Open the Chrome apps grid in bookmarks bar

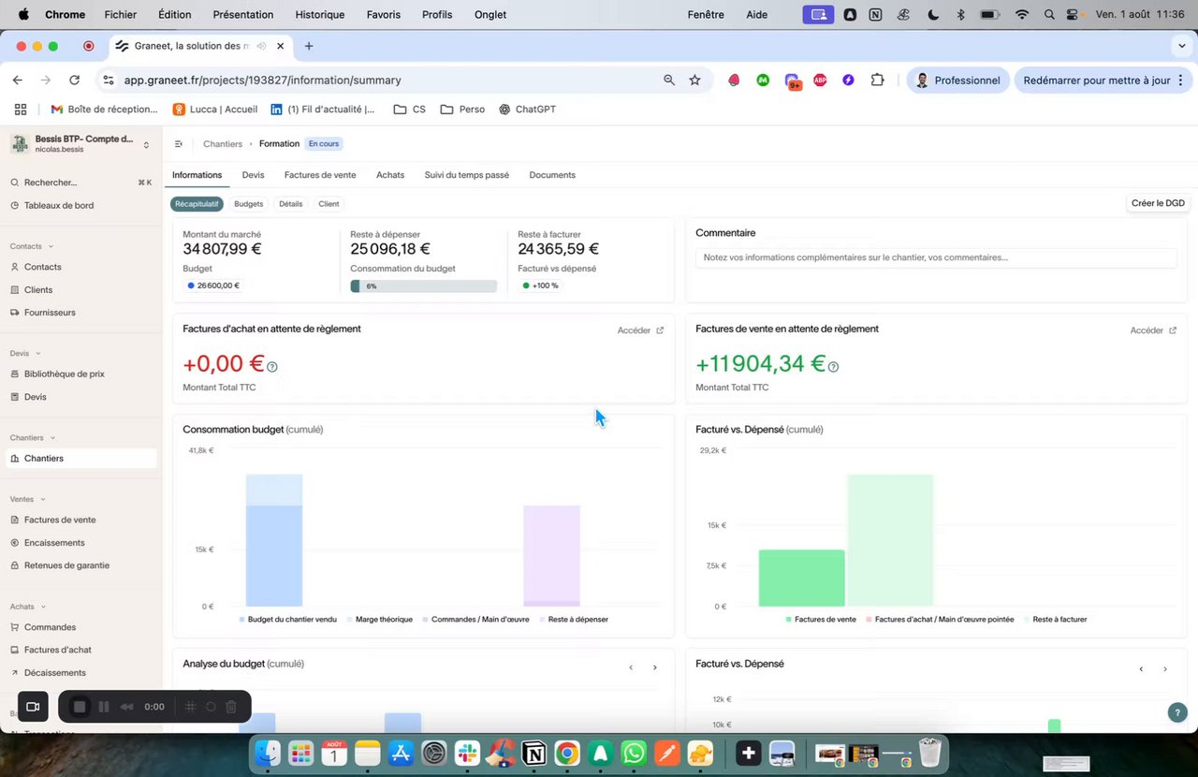pos(21,110)
